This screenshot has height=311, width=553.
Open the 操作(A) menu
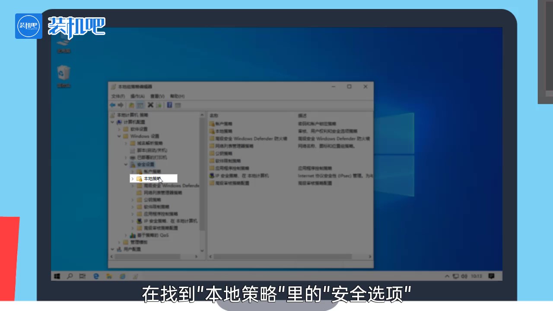[x=137, y=96]
